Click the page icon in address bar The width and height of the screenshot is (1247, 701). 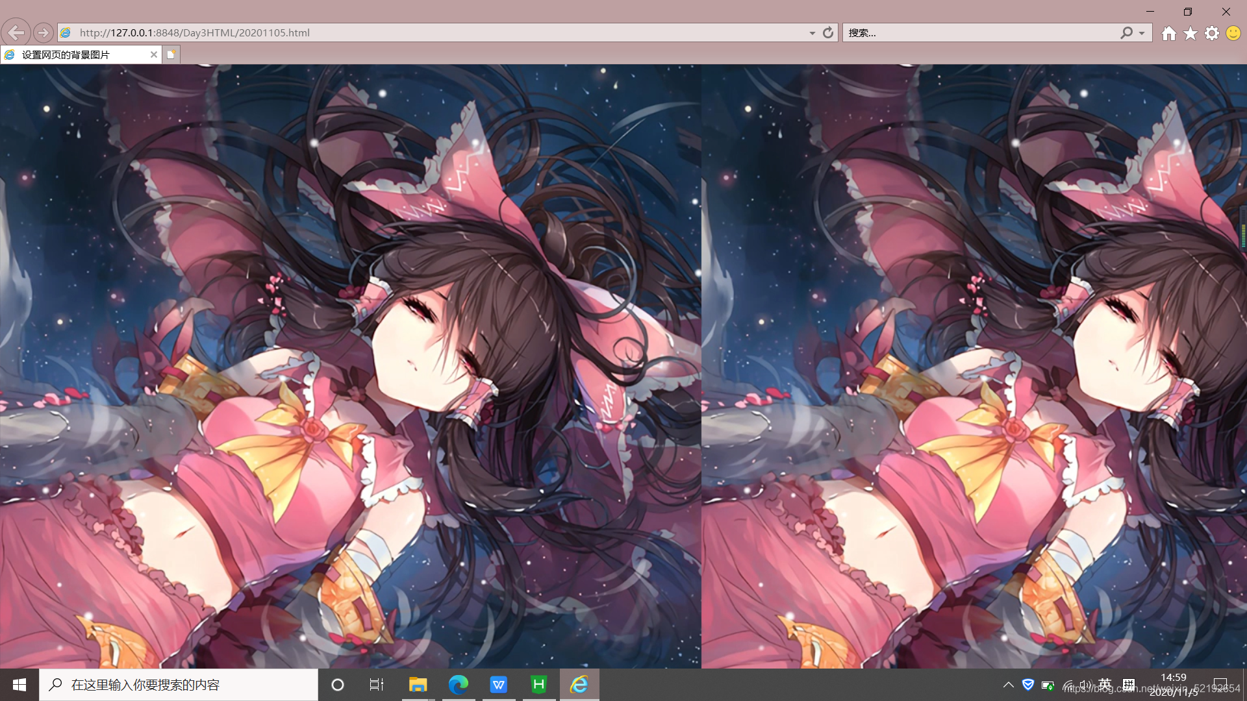(66, 32)
